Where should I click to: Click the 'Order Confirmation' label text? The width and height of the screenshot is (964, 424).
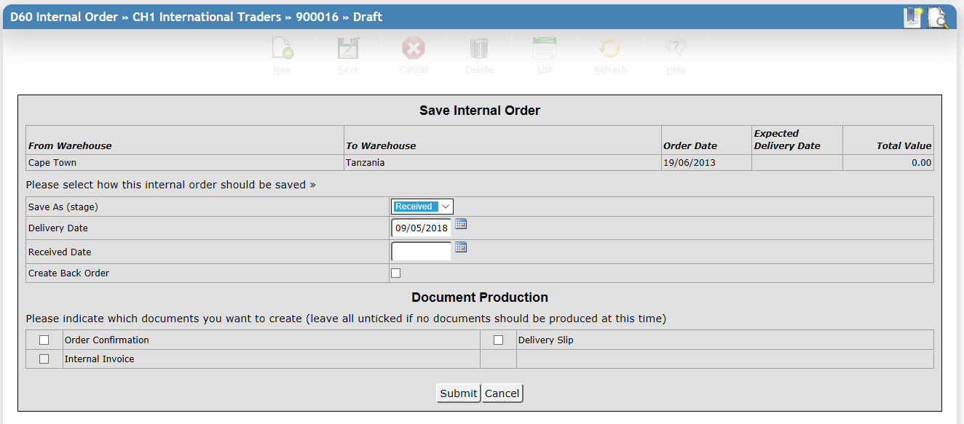click(x=107, y=340)
